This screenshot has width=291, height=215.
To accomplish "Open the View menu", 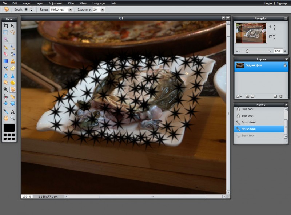I will click(x=83, y=3).
